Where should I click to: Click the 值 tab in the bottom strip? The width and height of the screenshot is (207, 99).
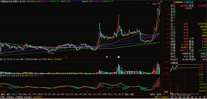pos(192,97)
